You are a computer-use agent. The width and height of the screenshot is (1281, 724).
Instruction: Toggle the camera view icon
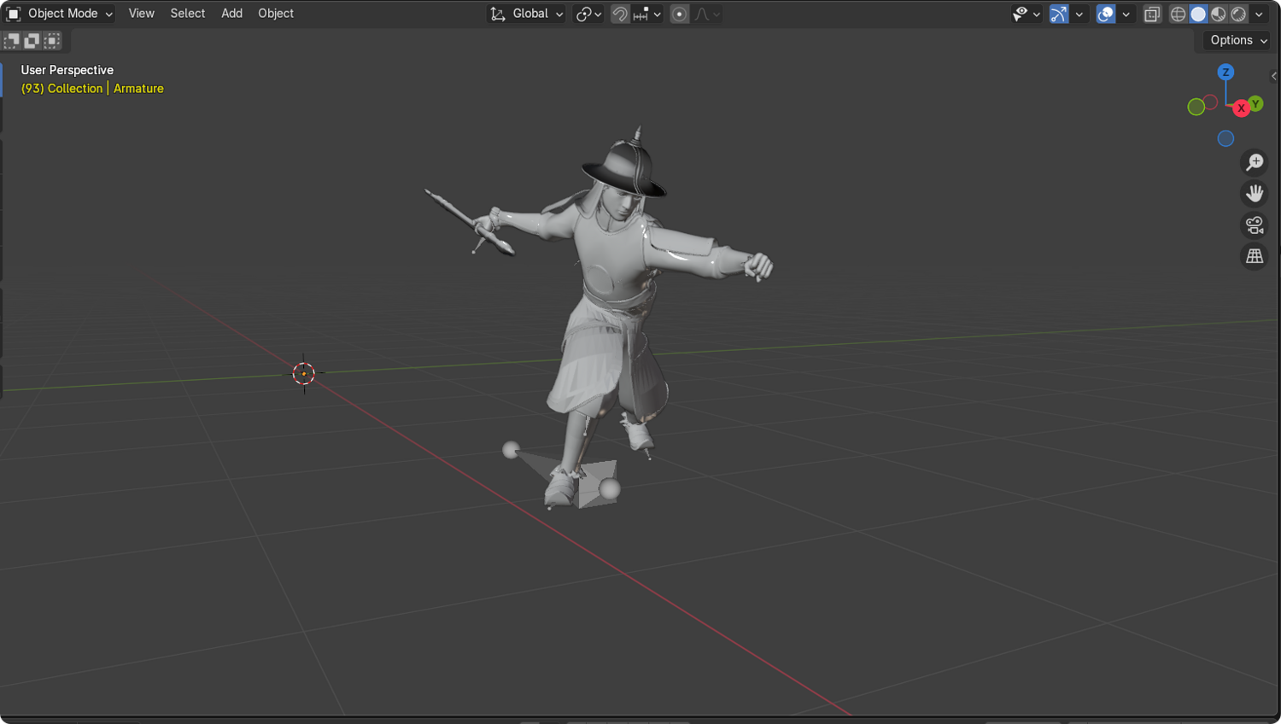1255,225
